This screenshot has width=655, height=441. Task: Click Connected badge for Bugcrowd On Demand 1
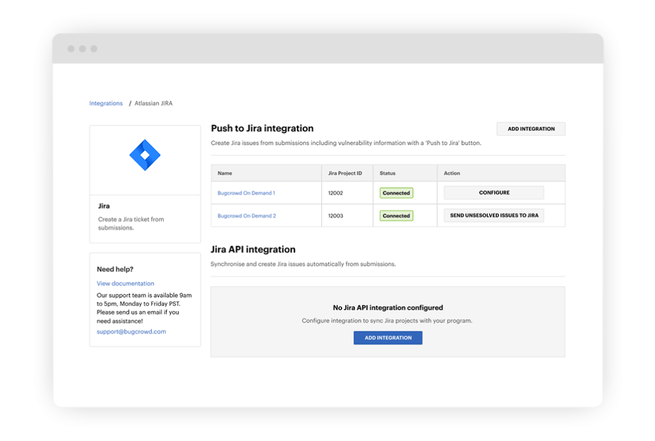coord(396,193)
